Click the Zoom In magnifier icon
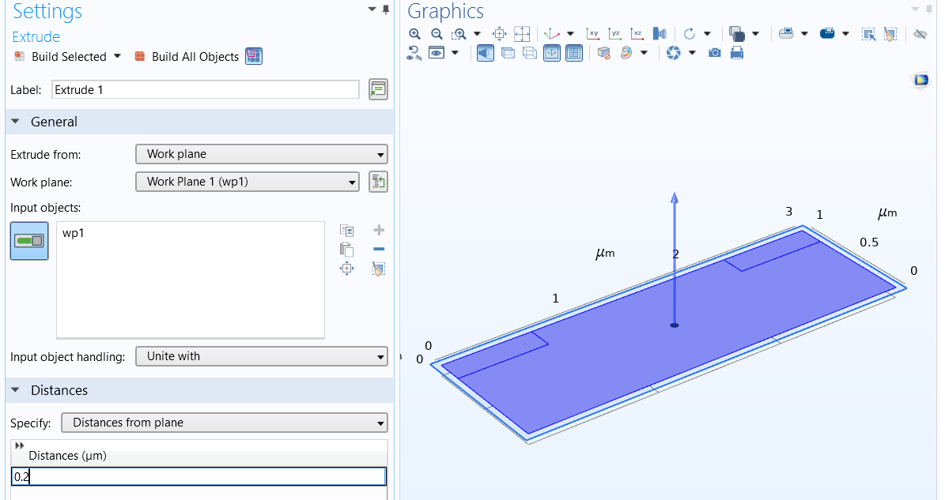This screenshot has width=945, height=500. [x=414, y=34]
